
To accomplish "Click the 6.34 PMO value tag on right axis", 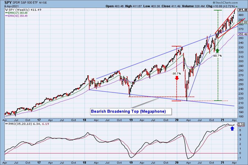I will 241,124.
